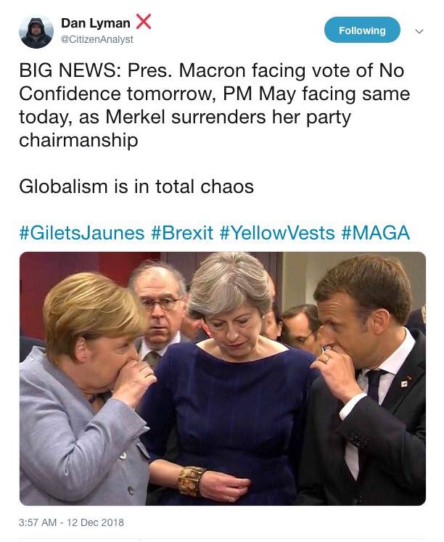444x542 pixels.
Task: Open the #YellowVests hashtag
Action: click(277, 233)
